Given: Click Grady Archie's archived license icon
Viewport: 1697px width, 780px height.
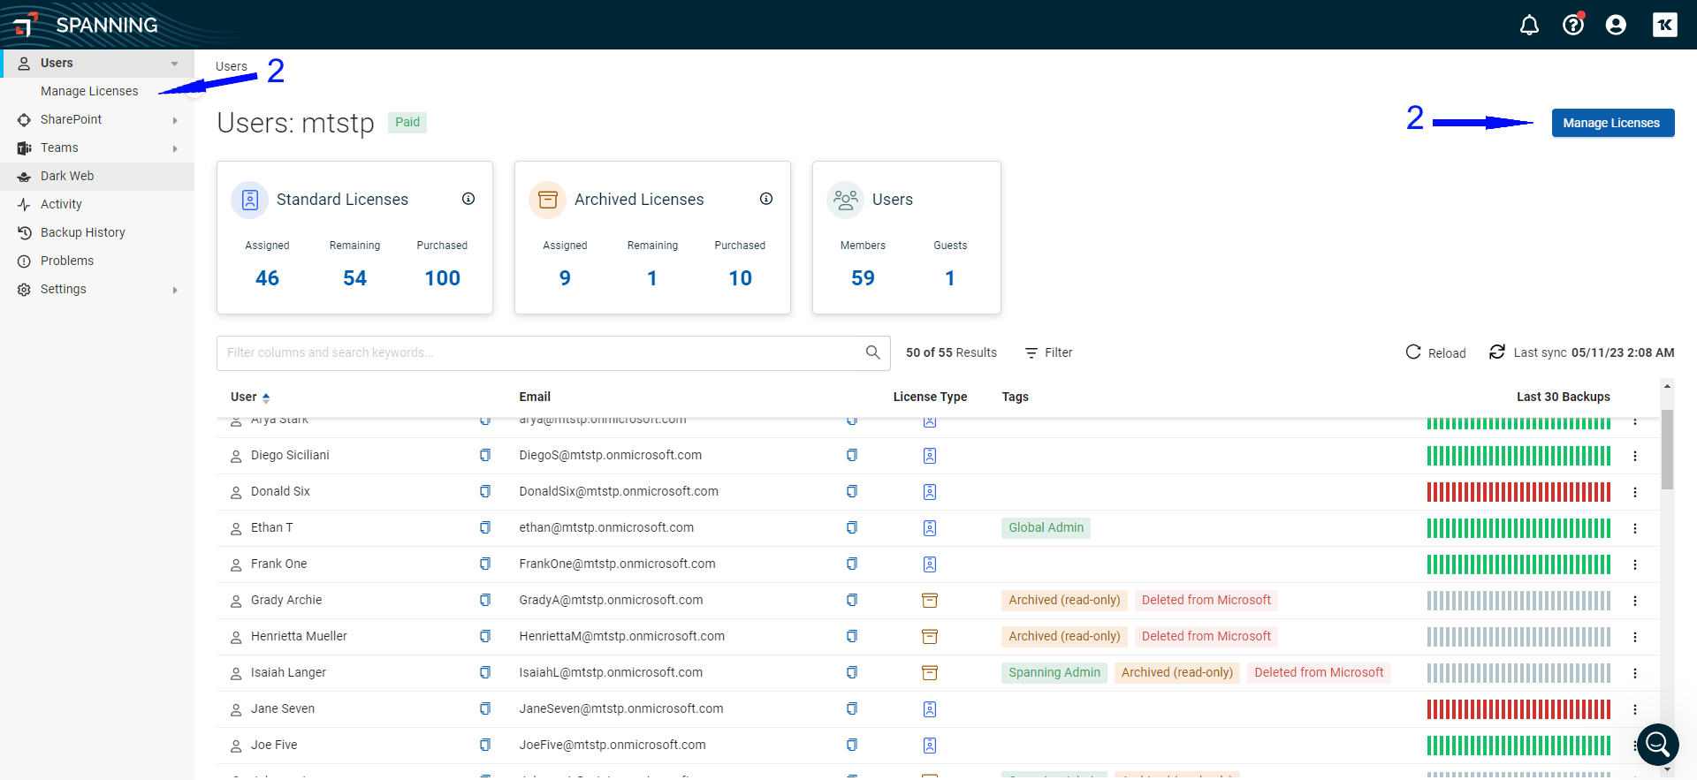Looking at the screenshot, I should point(930,601).
